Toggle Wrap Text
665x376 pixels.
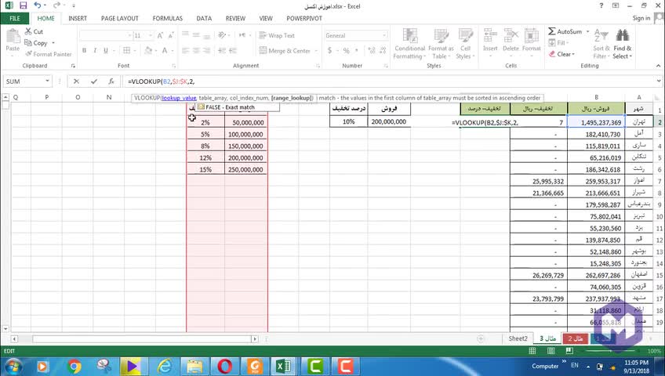click(x=277, y=35)
